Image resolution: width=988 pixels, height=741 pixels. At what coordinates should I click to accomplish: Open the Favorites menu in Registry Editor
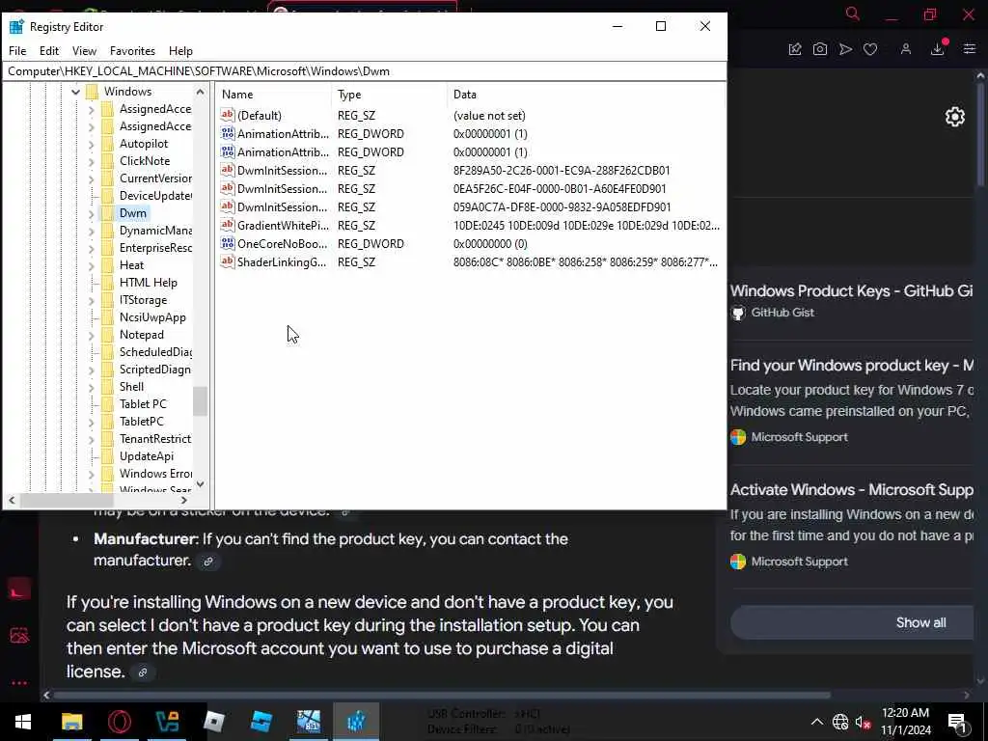pyautogui.click(x=132, y=51)
